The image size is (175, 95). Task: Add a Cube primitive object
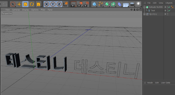(94, 4)
